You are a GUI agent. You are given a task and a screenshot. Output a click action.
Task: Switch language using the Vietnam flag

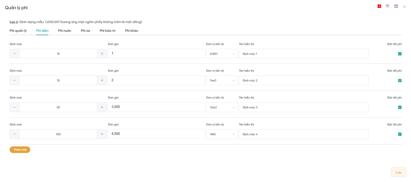pyautogui.click(x=379, y=6)
